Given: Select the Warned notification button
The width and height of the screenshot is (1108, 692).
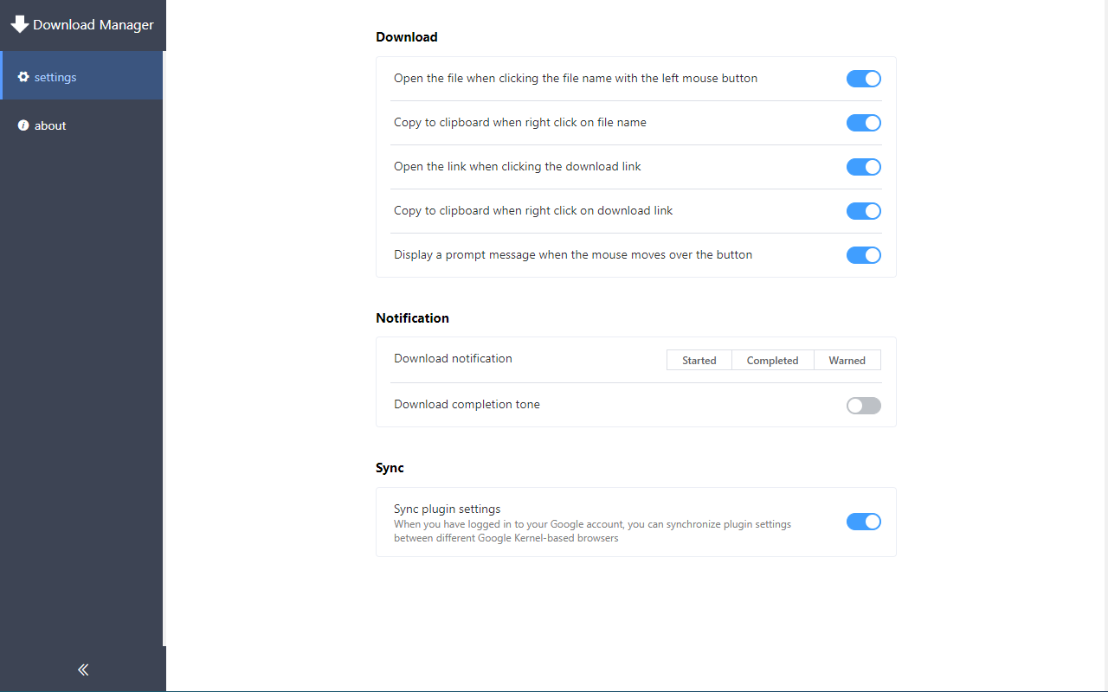Looking at the screenshot, I should click(847, 360).
